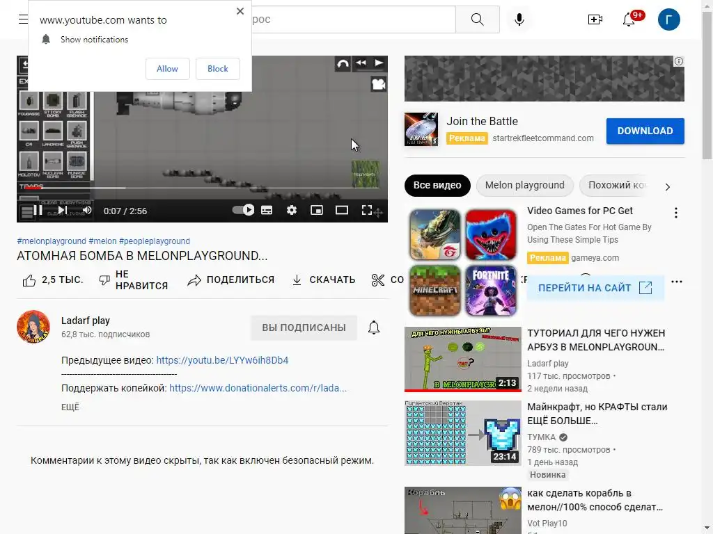Click ПЕРЕЙТИ НА САЙТ ad button
Image resolution: width=713 pixels, height=534 pixels.
click(x=595, y=288)
